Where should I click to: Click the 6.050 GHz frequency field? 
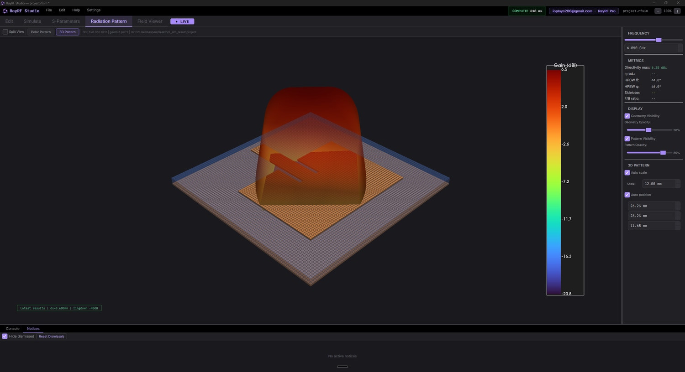653,48
